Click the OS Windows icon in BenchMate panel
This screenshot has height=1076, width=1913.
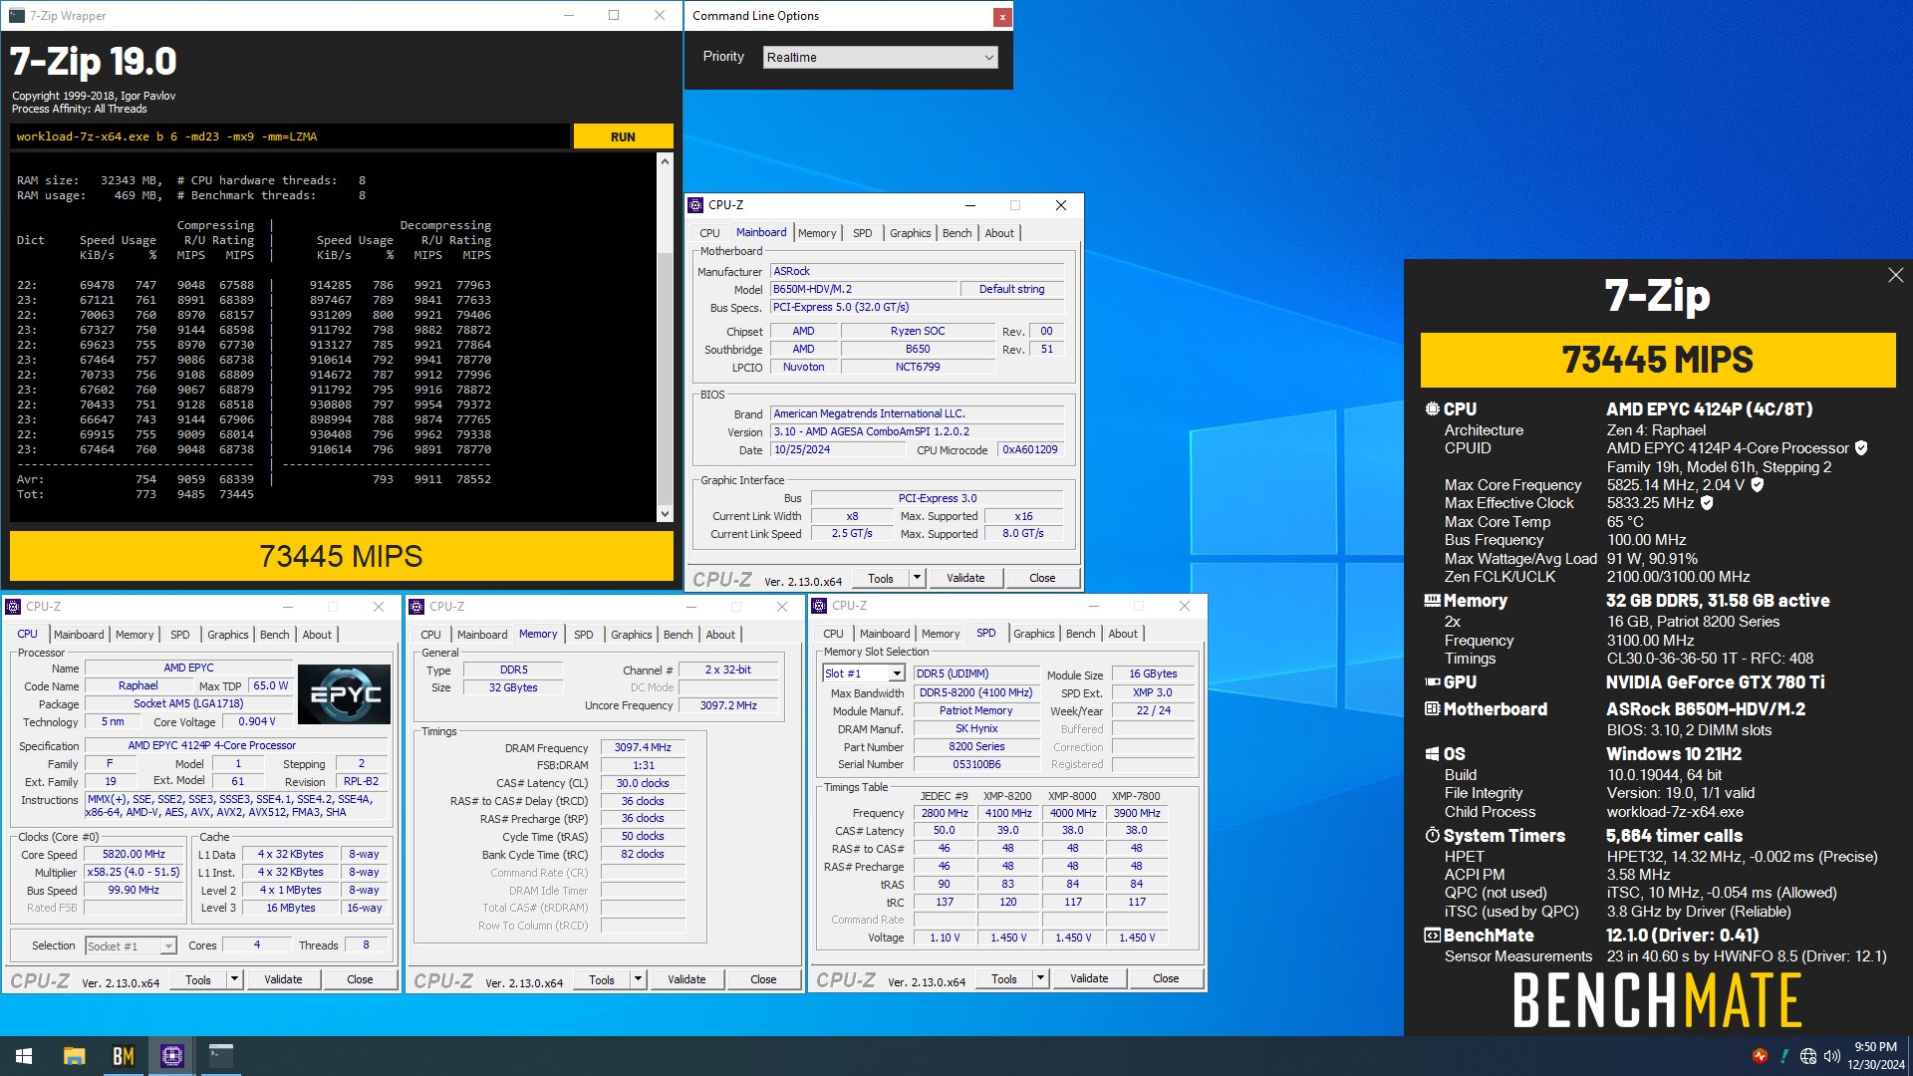(x=1432, y=754)
